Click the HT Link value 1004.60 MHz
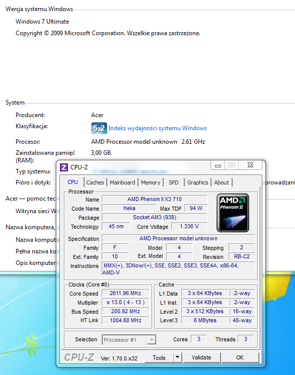The height and width of the screenshot is (375, 295). 125,320
